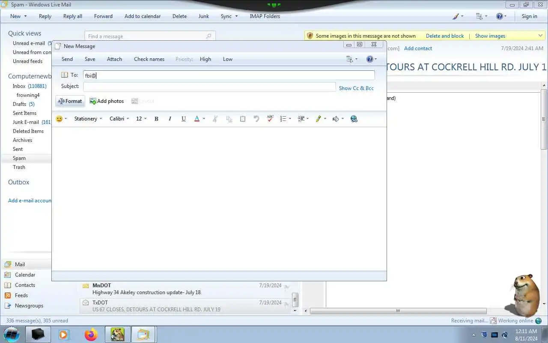The image size is (548, 343).
Task: Open the Stationery dropdown
Action: [x=88, y=119]
